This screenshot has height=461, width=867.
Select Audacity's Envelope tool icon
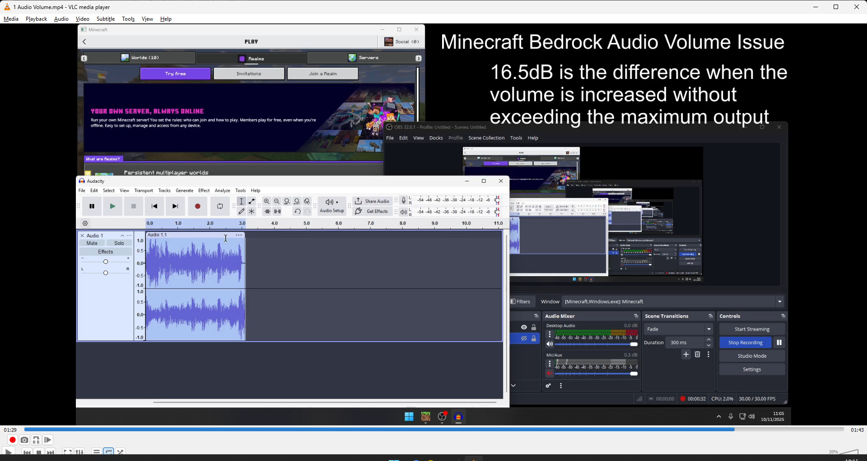pyautogui.click(x=252, y=201)
